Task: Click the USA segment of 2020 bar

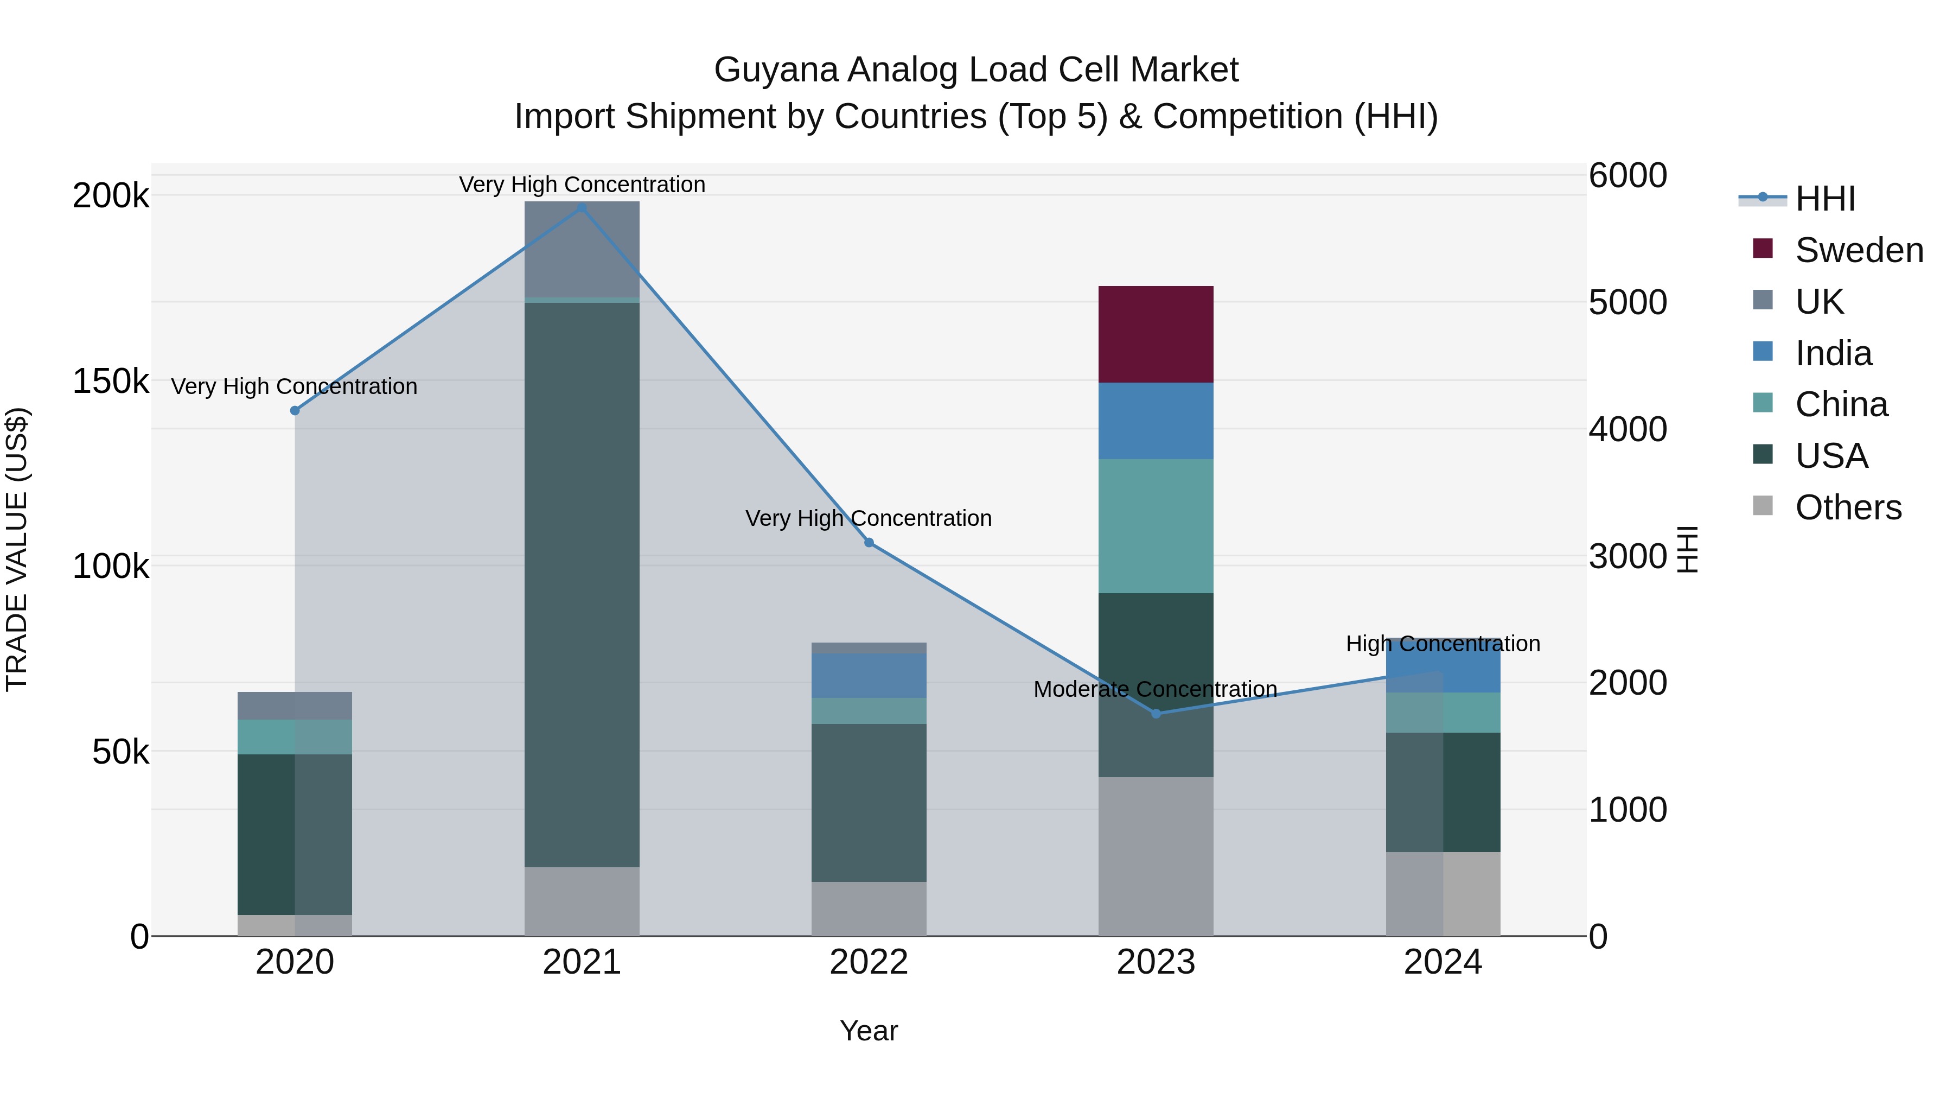Action: tap(295, 834)
